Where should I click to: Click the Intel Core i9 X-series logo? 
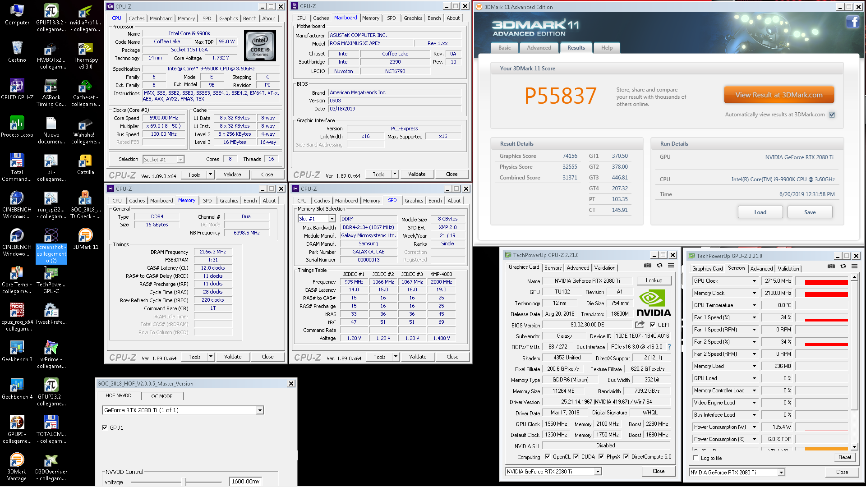pos(260,46)
